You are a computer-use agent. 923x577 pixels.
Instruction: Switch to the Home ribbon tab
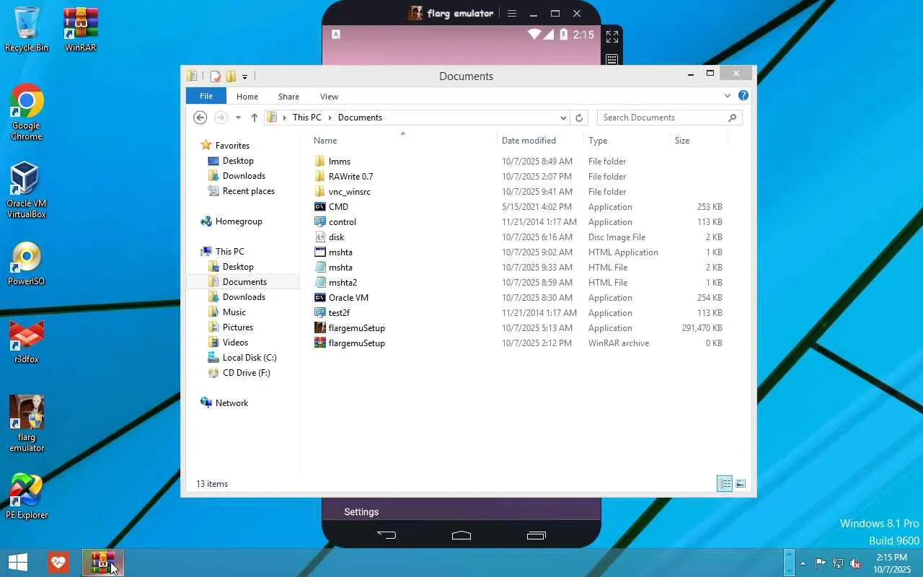[247, 96]
